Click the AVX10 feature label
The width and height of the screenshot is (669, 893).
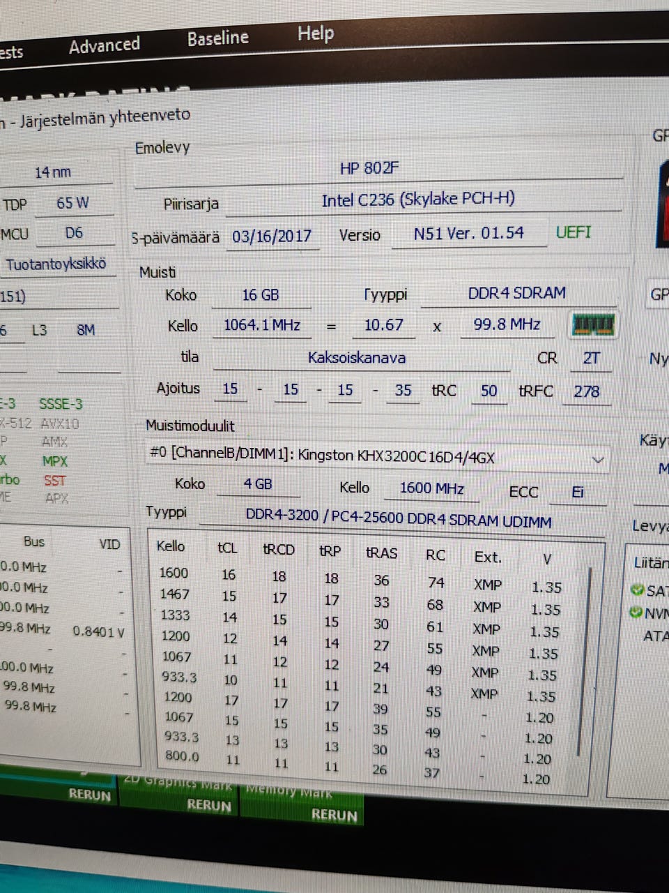coord(60,423)
